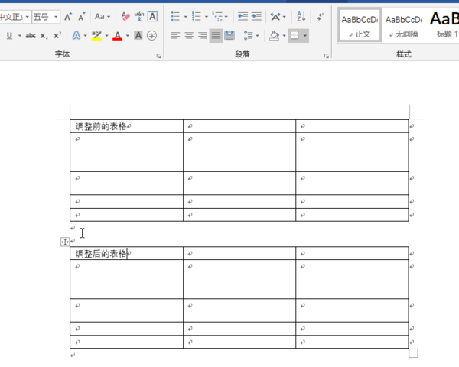Screen dimensions: 459x367
Task: Apply yellow text highlight color
Action: pyautogui.click(x=96, y=36)
